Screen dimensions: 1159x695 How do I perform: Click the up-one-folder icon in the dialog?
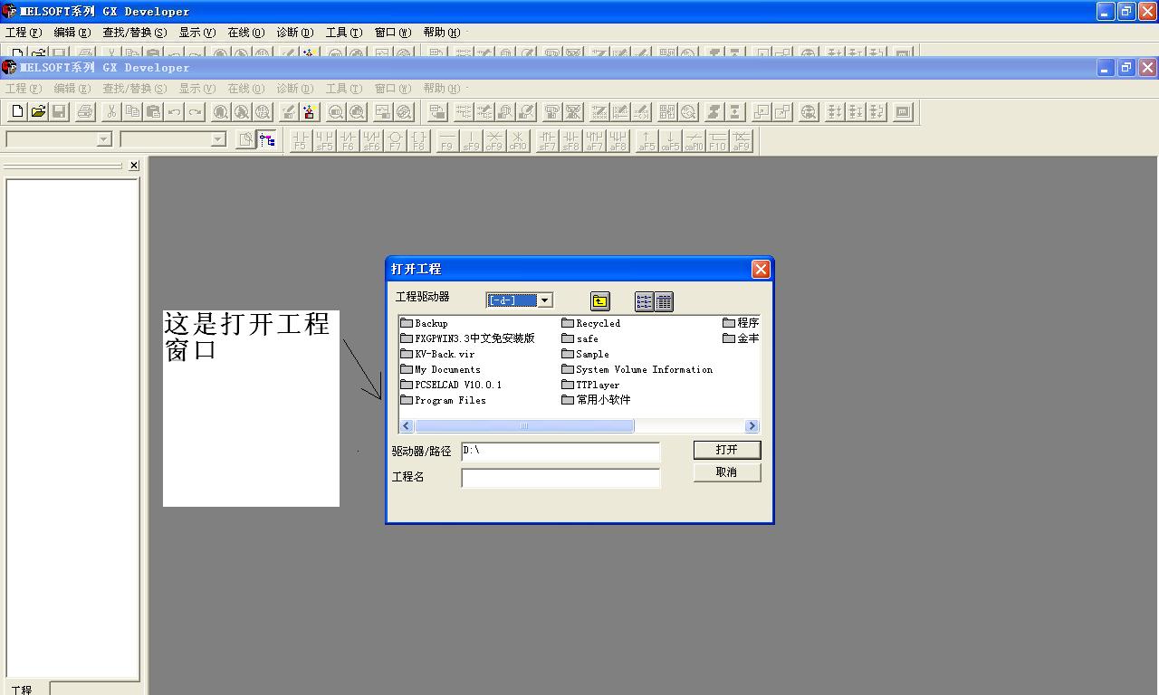pos(599,301)
